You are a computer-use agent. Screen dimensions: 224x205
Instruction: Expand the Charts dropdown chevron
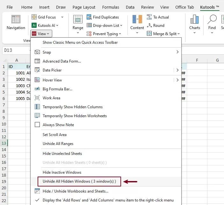(x=195, y=33)
